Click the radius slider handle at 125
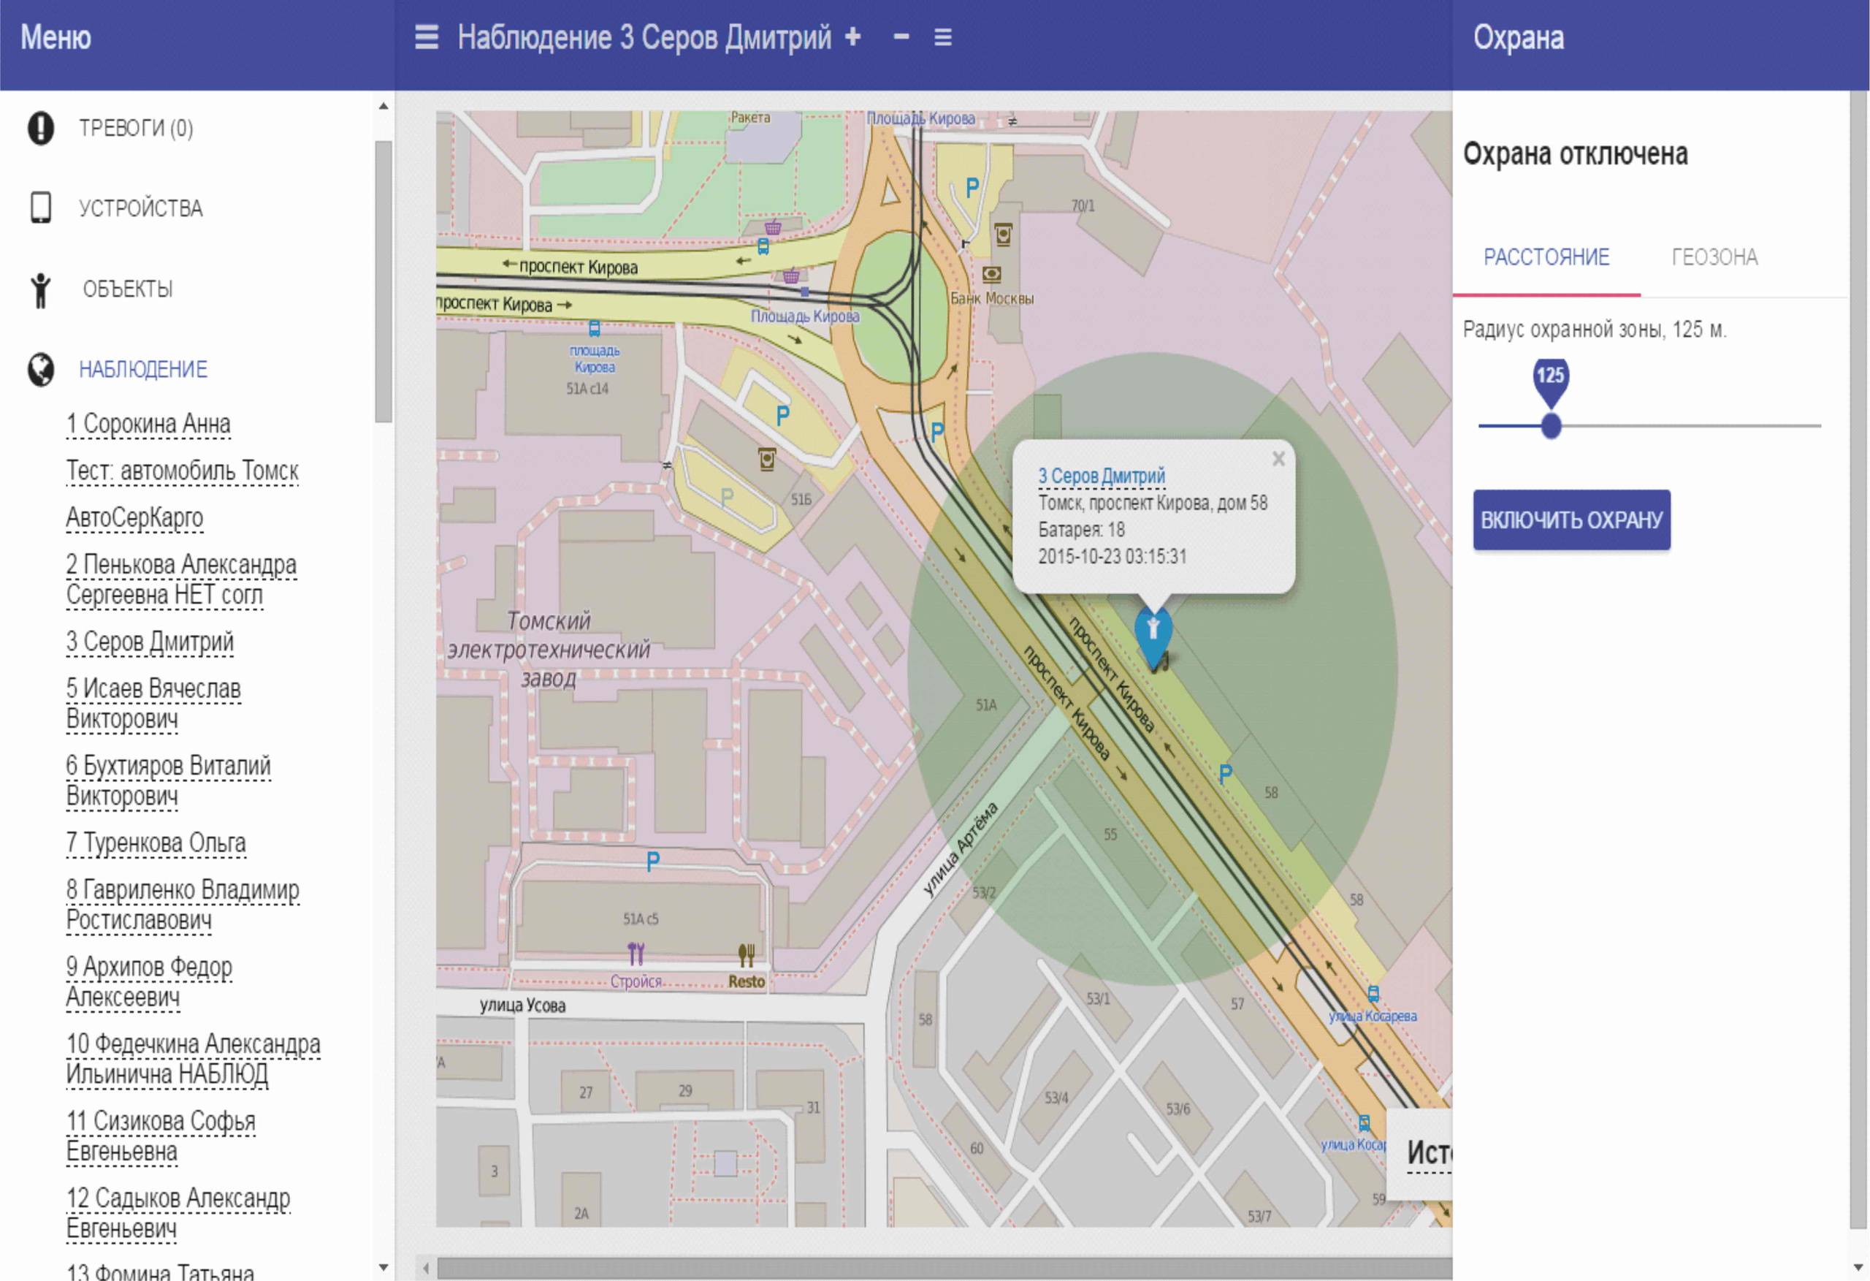Image resolution: width=1870 pixels, height=1281 pixels. [1551, 426]
